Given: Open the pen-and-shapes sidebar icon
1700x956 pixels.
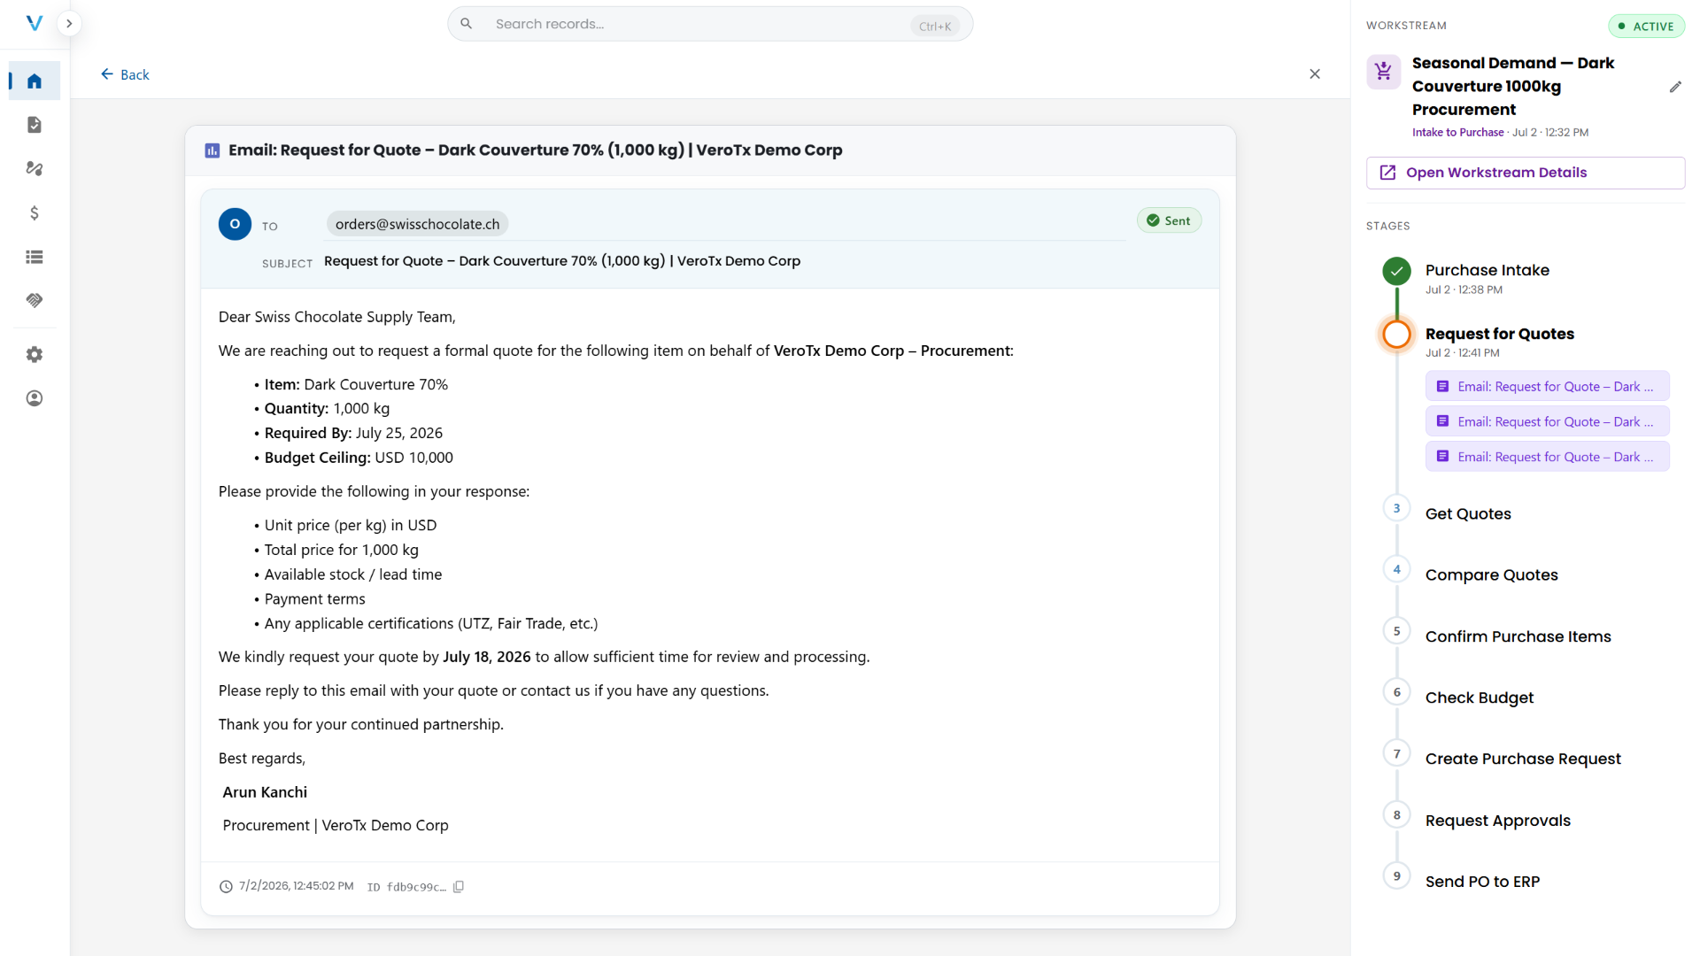Looking at the screenshot, I should tap(35, 168).
